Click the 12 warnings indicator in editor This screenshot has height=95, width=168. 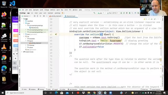point(145,19)
